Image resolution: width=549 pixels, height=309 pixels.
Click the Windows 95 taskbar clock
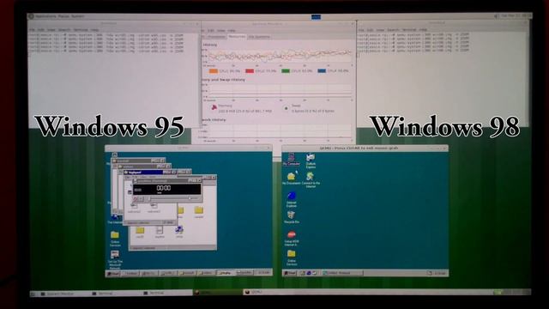click(x=263, y=273)
